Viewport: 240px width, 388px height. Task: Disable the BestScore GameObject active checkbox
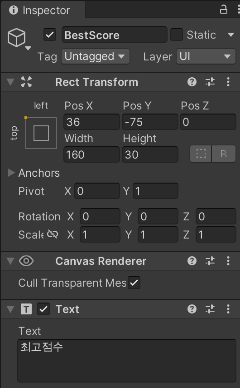click(x=50, y=35)
